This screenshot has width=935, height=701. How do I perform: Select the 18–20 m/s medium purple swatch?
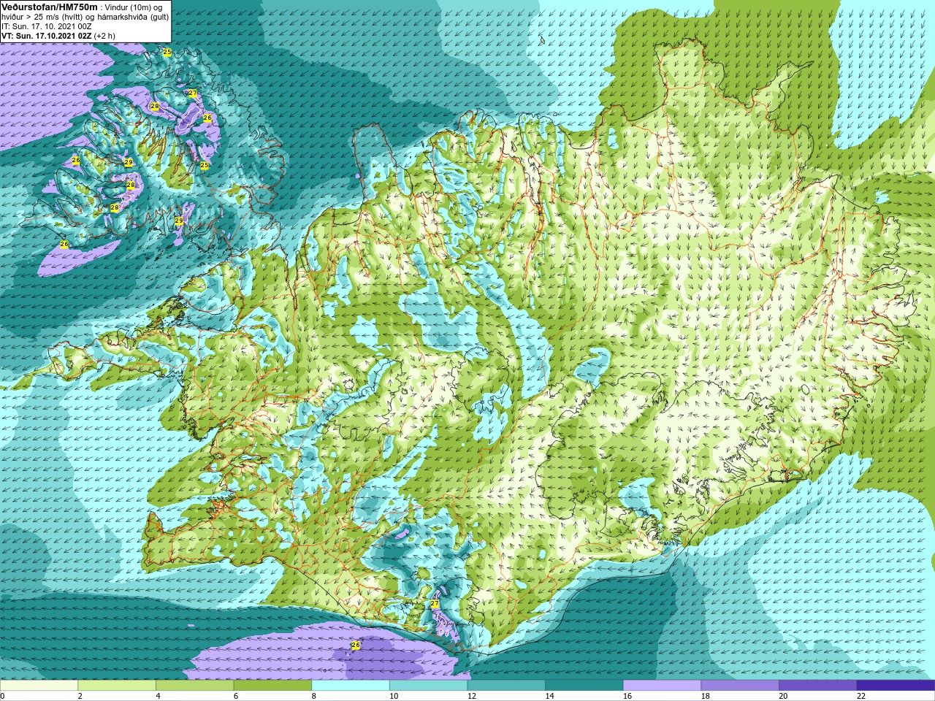(740, 686)
